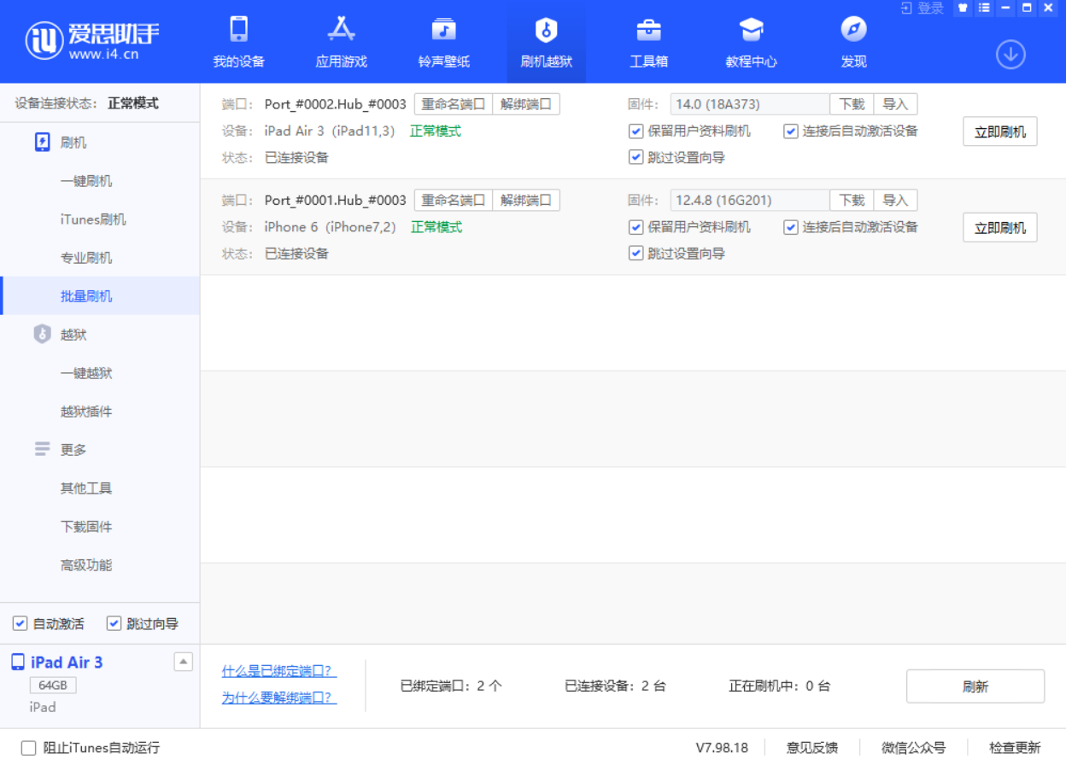Click the 已连接设备: 2 台 text
This screenshot has height=765, width=1066.
[615, 686]
